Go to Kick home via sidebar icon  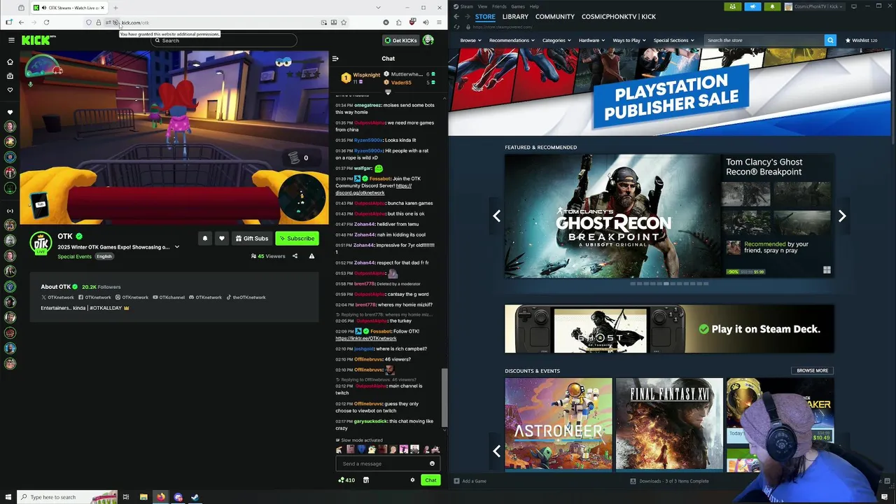click(x=10, y=62)
